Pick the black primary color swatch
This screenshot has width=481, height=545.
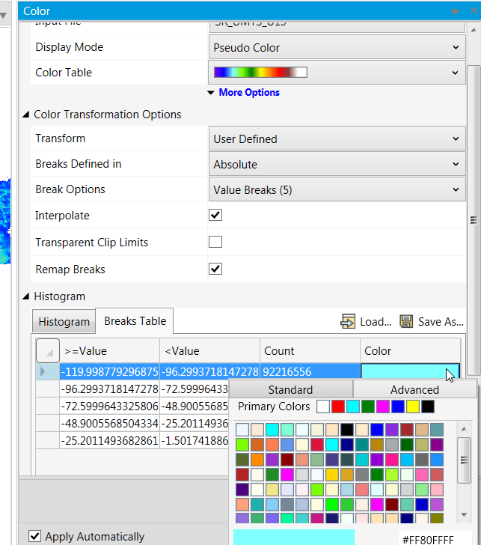click(x=427, y=407)
